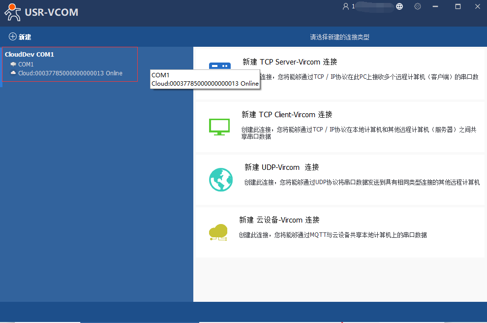Select the COM1 port line in sidebar
The image size is (487, 323).
coord(26,65)
